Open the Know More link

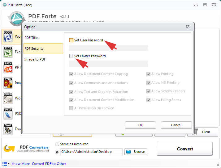pyautogui.click(x=20, y=164)
